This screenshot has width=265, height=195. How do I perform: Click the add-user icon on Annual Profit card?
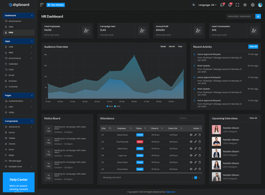tap(198, 31)
